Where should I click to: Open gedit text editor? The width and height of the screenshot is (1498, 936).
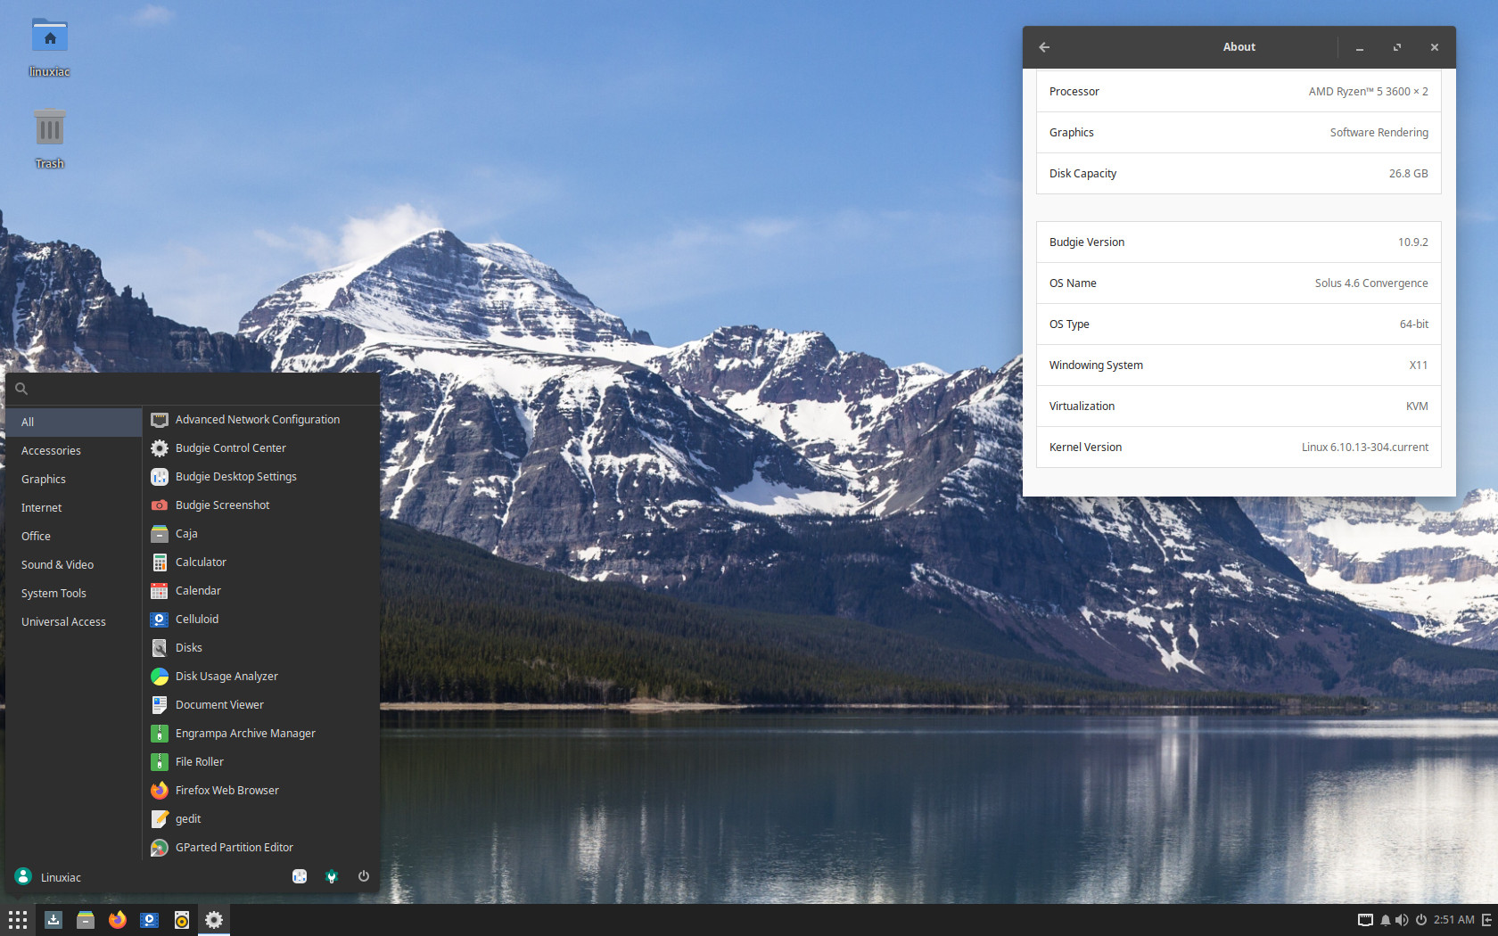tap(260, 819)
